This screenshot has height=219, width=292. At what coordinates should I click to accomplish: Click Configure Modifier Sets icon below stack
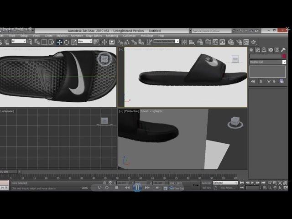pyautogui.click(x=282, y=81)
